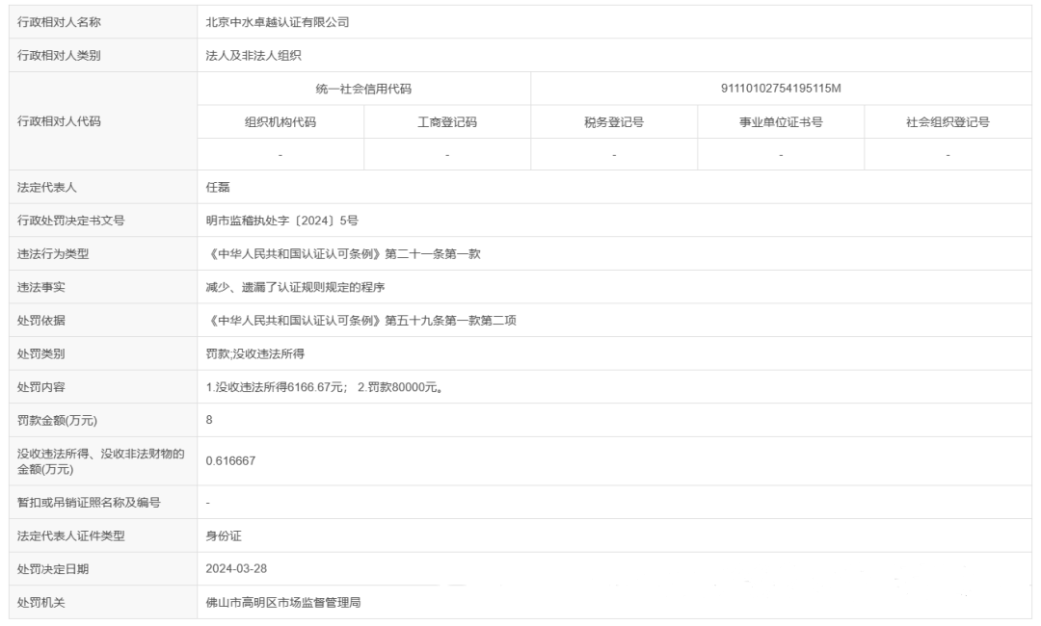Select penalty content mentioning 6166.67元
This screenshot has height=626, width=1041.
click(325, 386)
